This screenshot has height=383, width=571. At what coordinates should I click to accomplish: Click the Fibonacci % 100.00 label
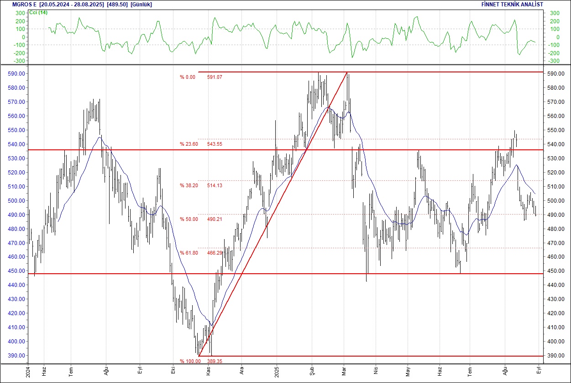(190, 361)
